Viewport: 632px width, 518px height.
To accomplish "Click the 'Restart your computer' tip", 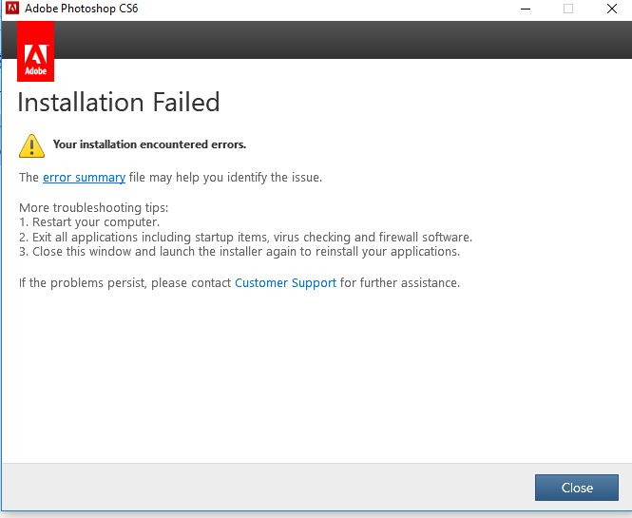I will coord(89,222).
